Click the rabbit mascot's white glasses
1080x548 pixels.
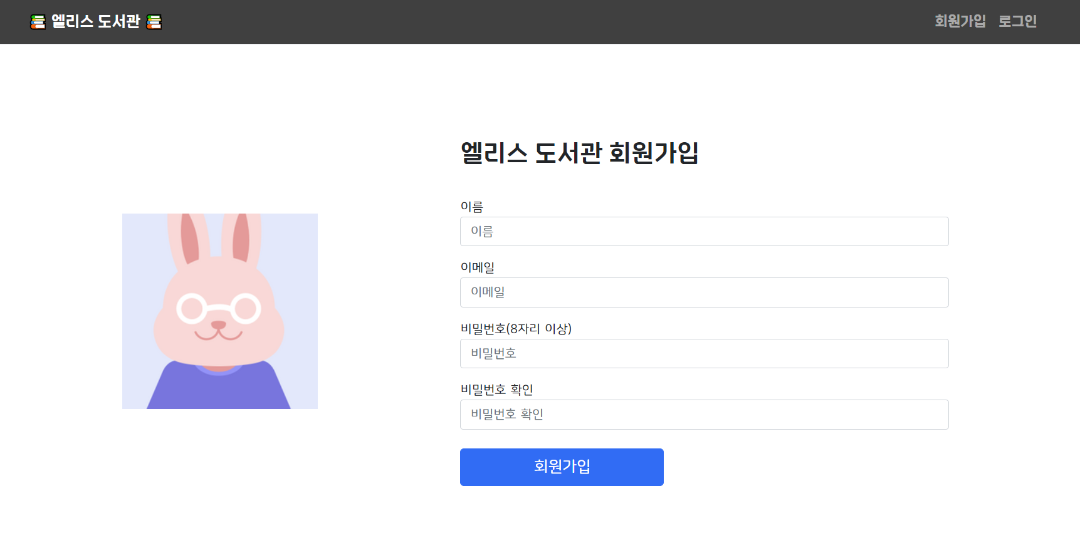218,308
